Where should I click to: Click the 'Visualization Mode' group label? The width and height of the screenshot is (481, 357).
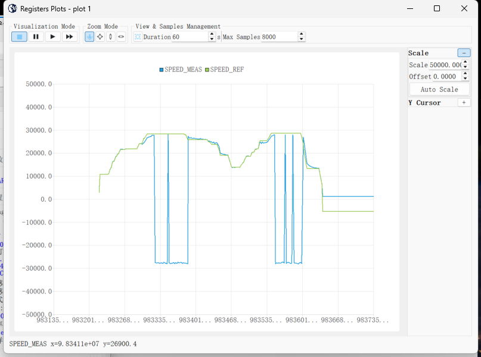tap(44, 26)
